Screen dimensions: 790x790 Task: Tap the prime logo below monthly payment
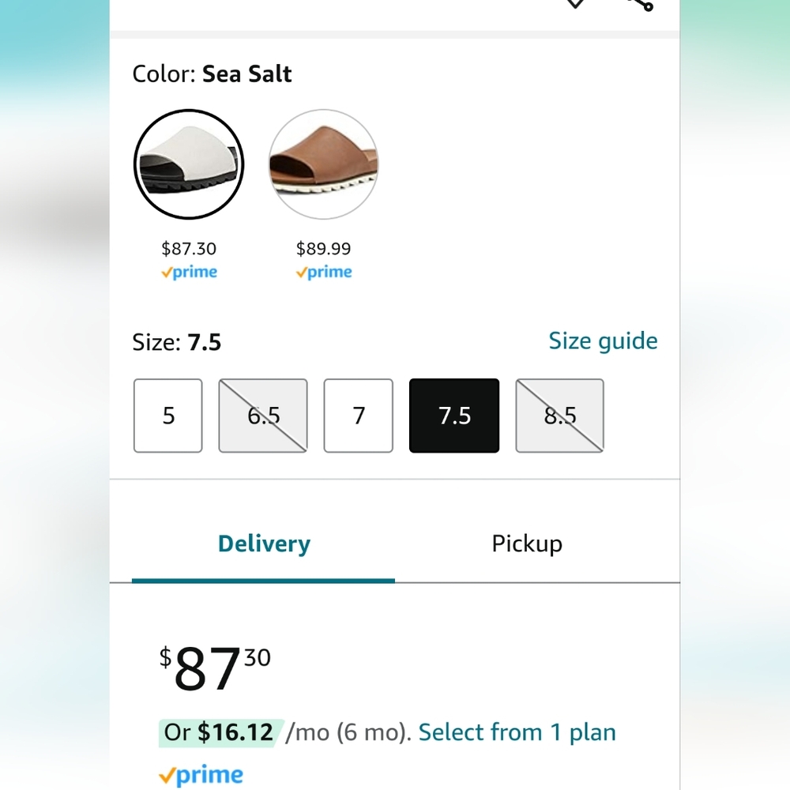tap(201, 775)
